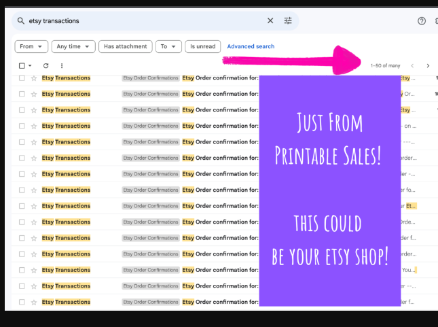The width and height of the screenshot is (438, 327).
Task: Star the email whose snippet ends '- on ...'
Action: 34,126
